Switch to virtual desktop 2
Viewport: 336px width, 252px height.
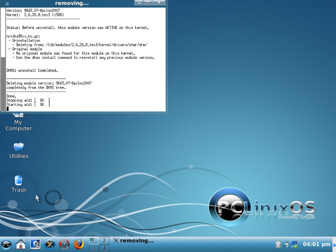point(104,241)
